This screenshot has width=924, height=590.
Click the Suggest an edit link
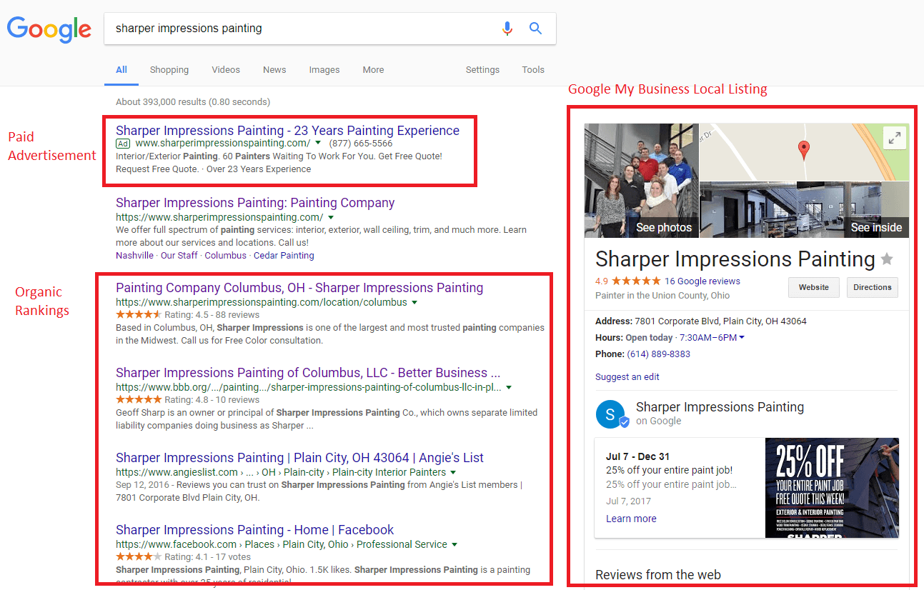coord(627,376)
